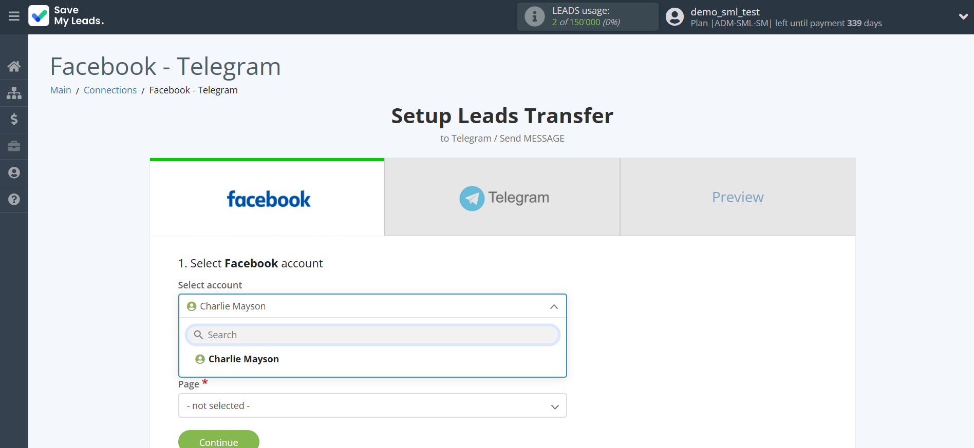
Task: Click the Save My Leads logo
Action: 66,16
